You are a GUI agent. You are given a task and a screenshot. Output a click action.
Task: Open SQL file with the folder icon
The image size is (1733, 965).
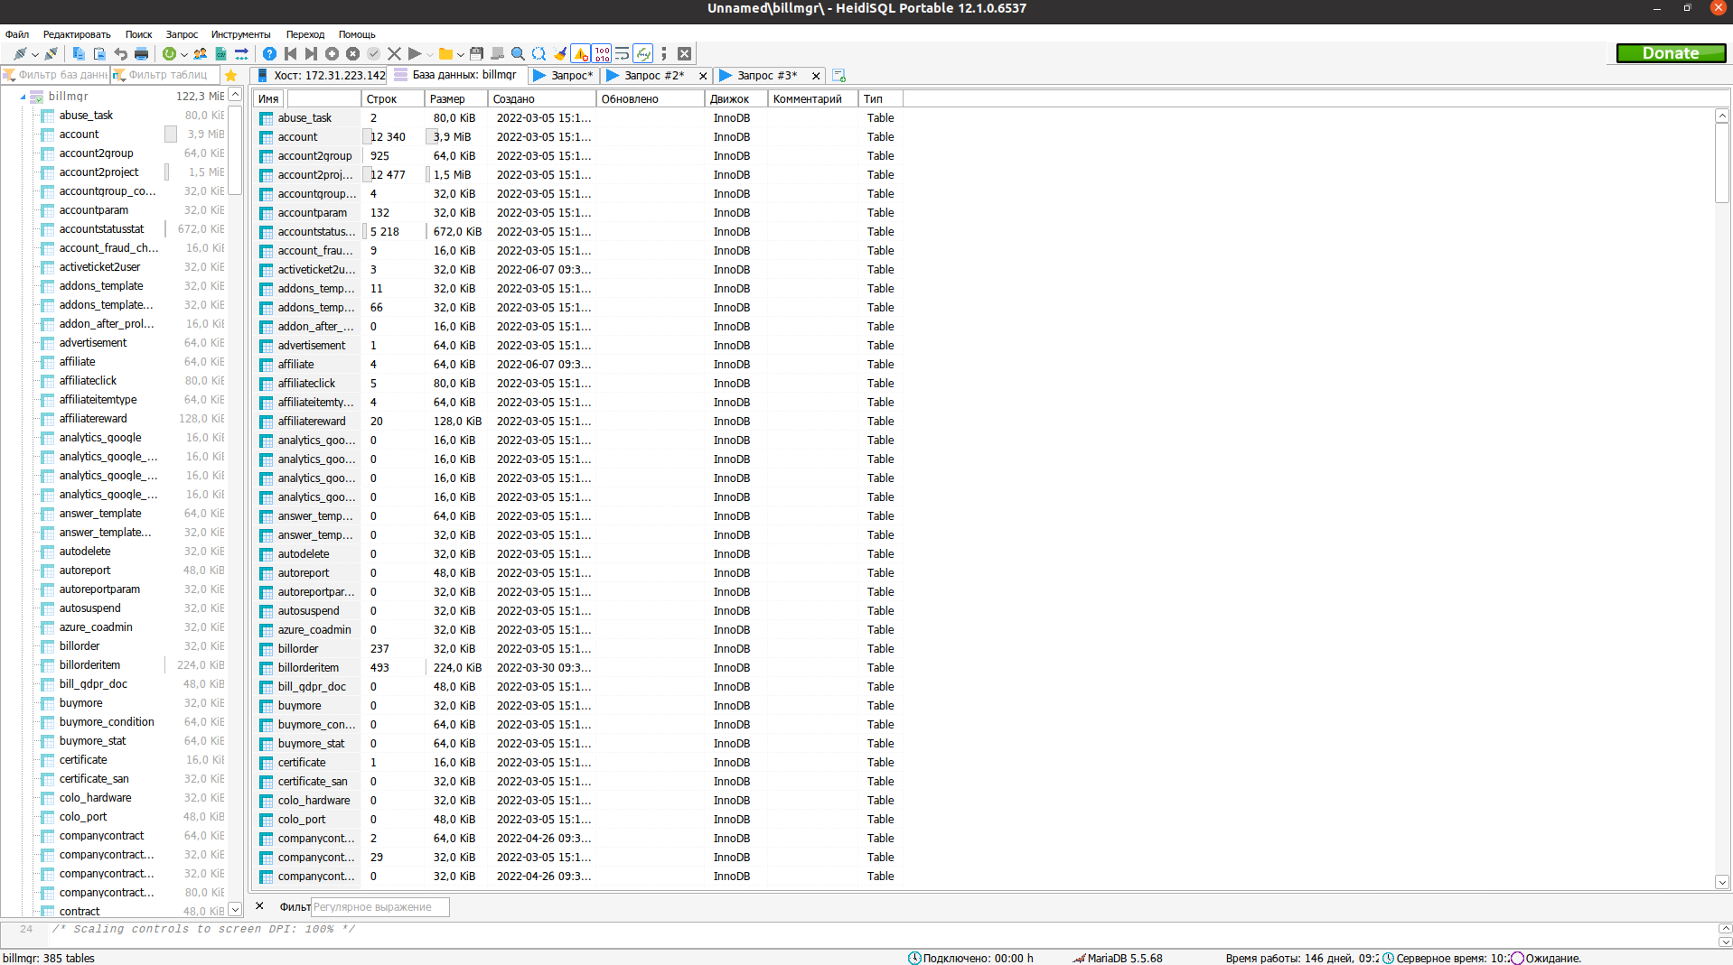[x=445, y=54]
